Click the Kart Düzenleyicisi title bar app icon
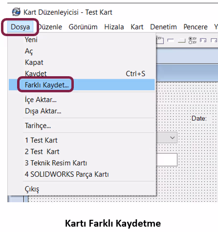This screenshot has width=218, height=232. point(16,12)
